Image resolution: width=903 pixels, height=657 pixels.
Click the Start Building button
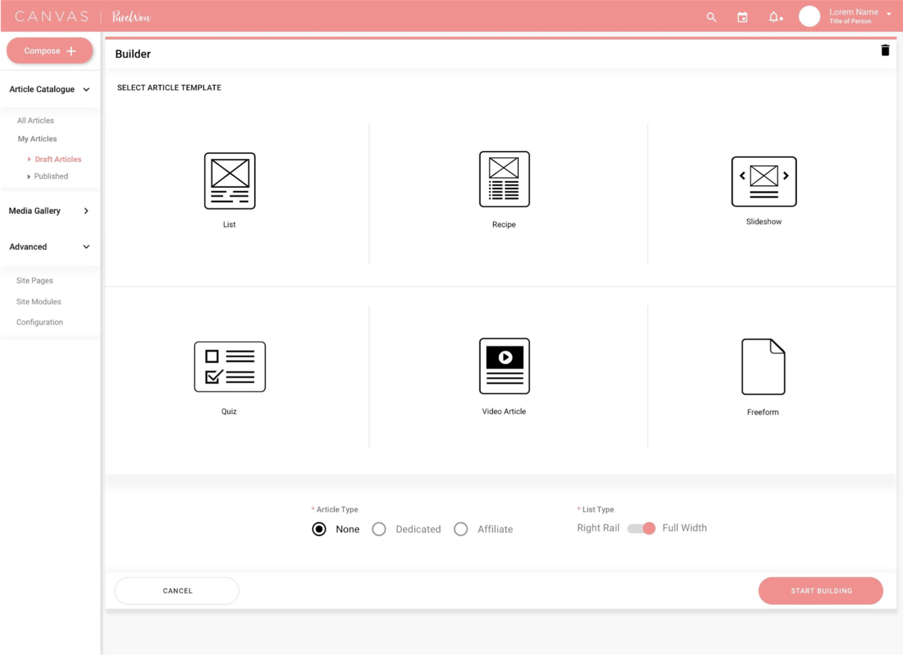820,590
